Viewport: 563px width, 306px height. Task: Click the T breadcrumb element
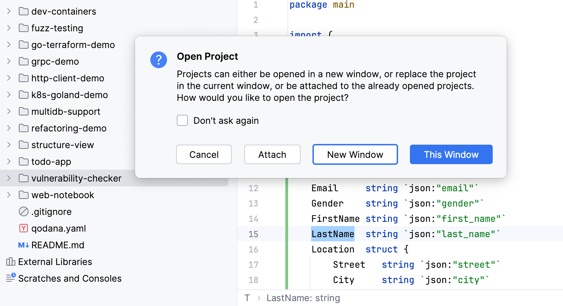tap(247, 298)
